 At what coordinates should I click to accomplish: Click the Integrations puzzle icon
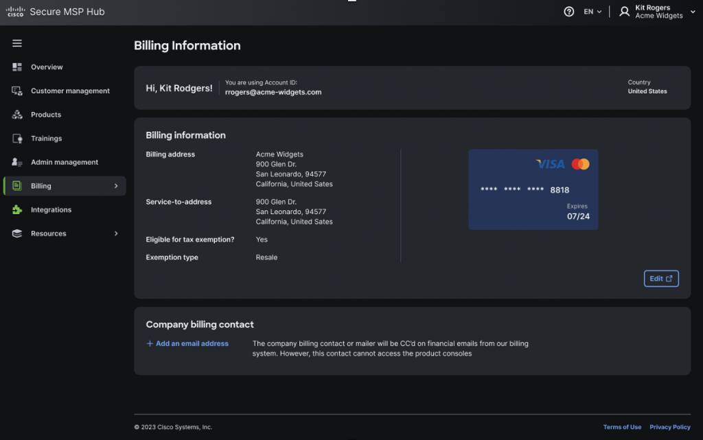tap(17, 210)
